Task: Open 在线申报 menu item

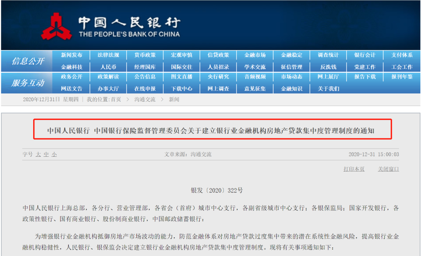Action: [145, 89]
